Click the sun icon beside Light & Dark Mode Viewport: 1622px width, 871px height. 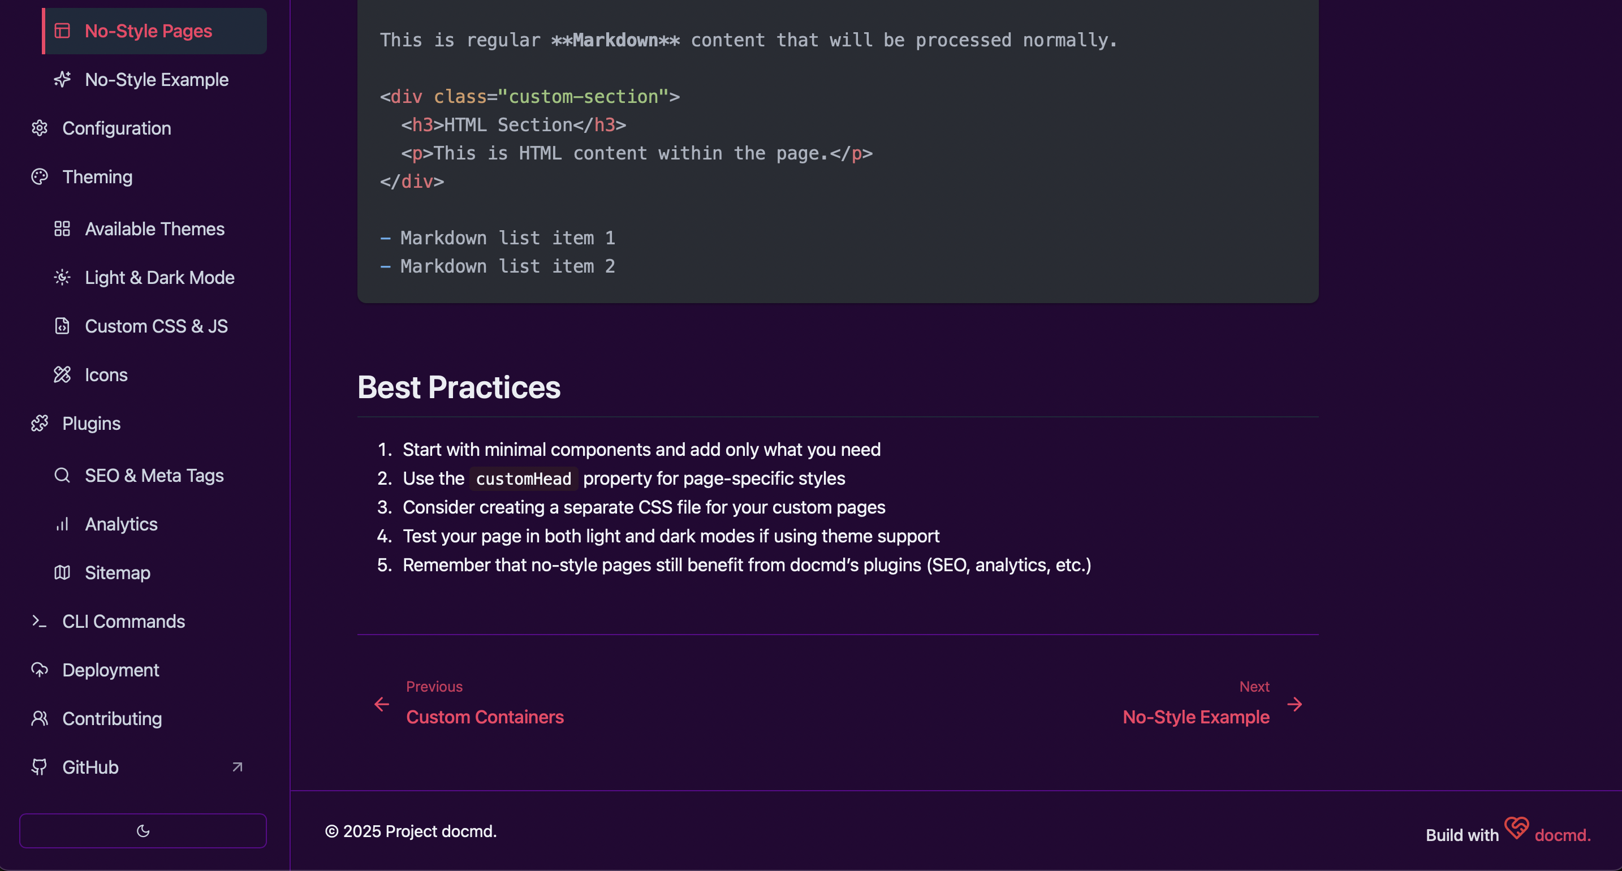[x=62, y=277]
